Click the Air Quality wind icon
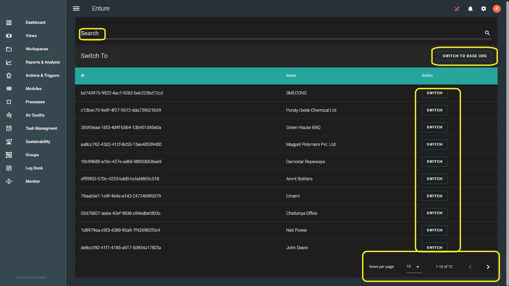509x286 pixels. click(x=9, y=115)
